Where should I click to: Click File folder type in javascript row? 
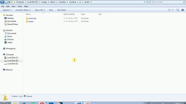(x=85, y=18)
